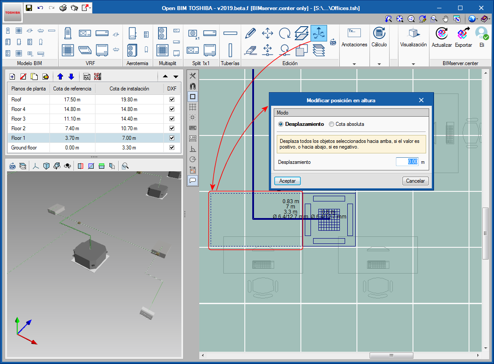Click the 3D view icon in Edición group

[x=333, y=42]
